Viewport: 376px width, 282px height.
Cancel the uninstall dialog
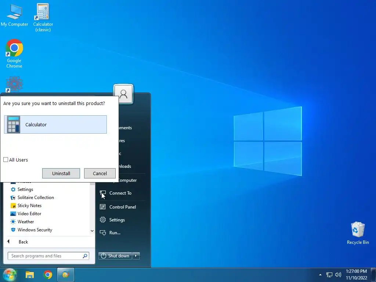(100, 173)
